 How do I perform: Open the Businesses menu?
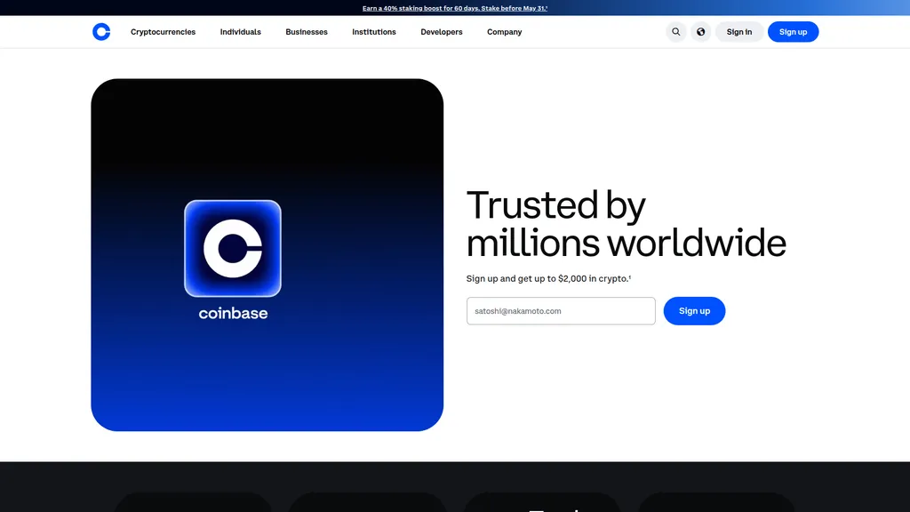[307, 32]
